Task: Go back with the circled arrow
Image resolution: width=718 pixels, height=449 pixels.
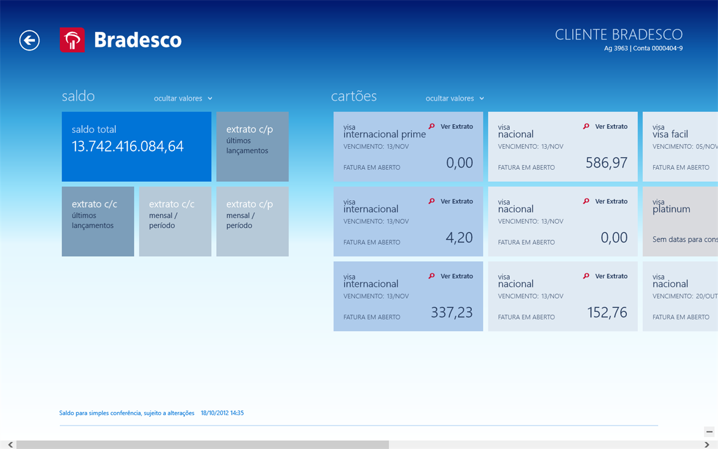Action: point(29,40)
